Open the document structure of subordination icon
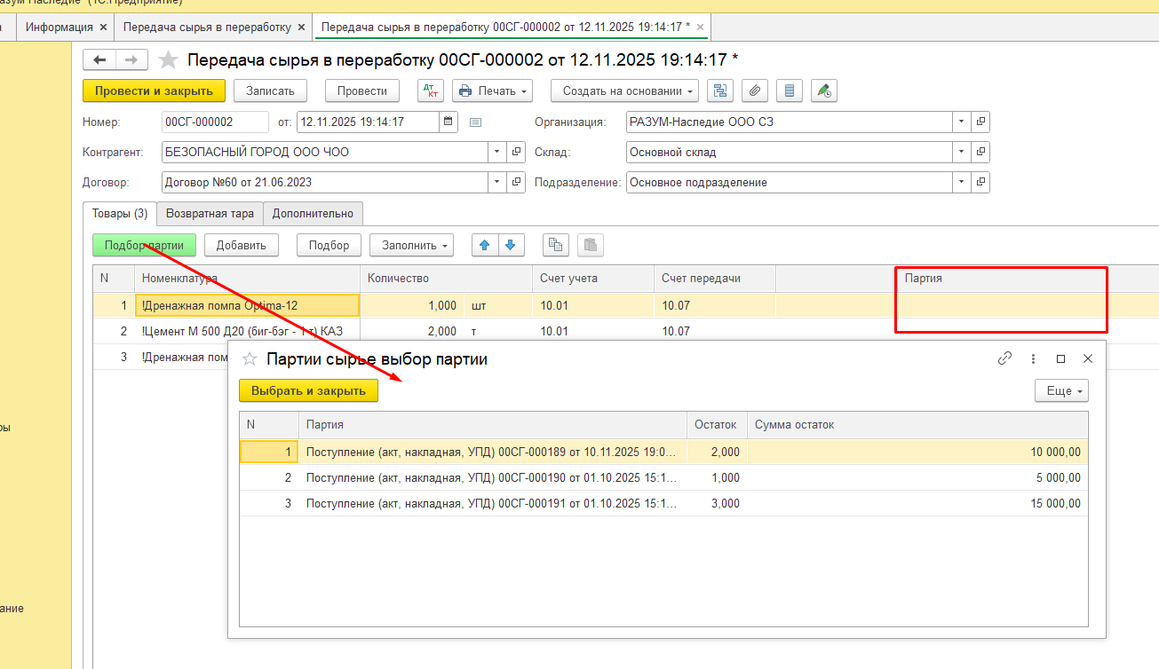Screen dimensions: 1159x669 [720, 91]
